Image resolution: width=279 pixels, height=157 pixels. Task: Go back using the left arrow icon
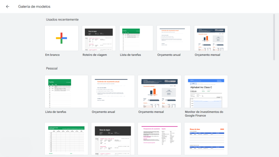coord(7,7)
